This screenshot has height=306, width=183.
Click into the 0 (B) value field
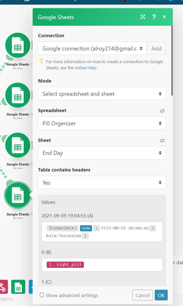tap(102, 265)
